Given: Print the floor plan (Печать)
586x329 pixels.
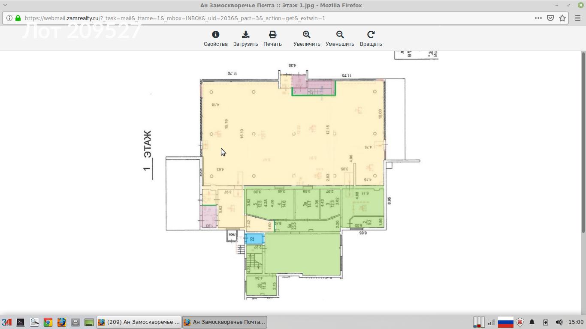Looking at the screenshot, I should (272, 39).
